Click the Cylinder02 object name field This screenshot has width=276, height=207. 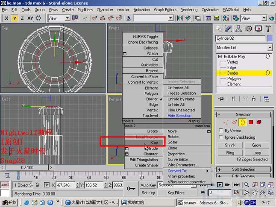coord(240,38)
